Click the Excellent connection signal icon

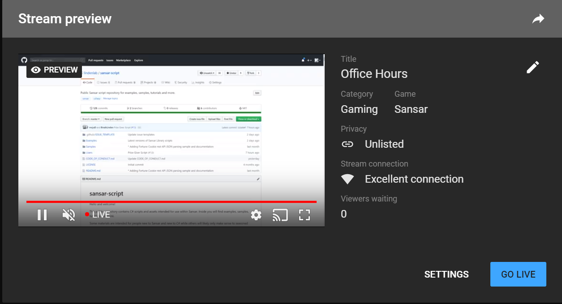click(x=347, y=179)
